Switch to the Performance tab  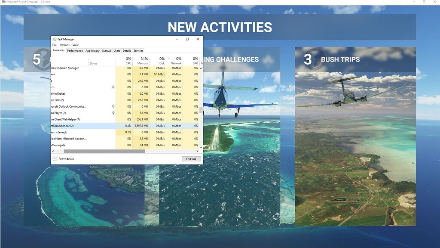point(75,50)
